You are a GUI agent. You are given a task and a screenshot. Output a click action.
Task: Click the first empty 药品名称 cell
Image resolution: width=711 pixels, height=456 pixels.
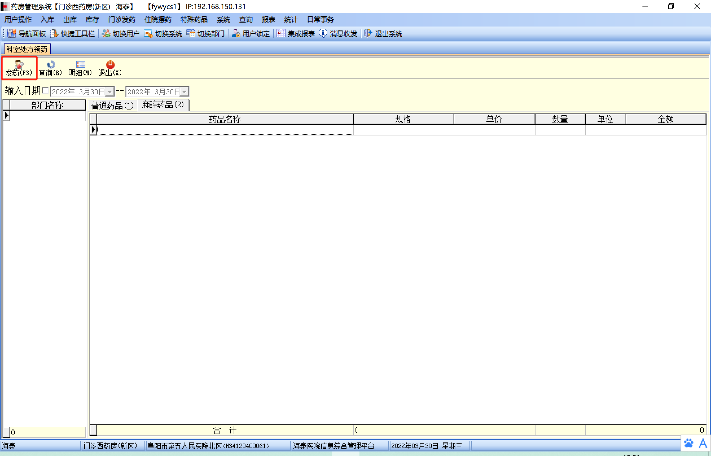click(225, 130)
